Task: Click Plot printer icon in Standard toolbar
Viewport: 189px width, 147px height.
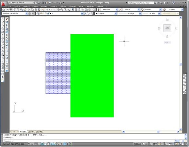Action: tap(15, 10)
